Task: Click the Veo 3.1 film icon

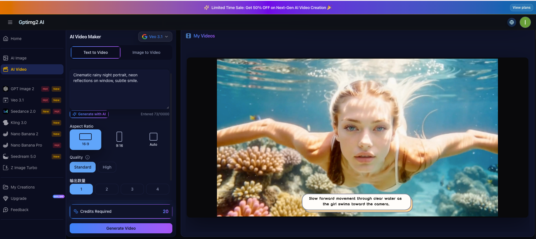Action: coord(6,100)
